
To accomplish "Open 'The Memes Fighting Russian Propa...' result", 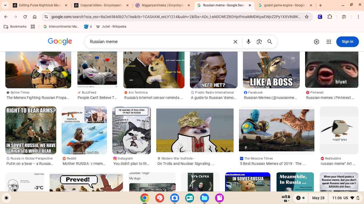I will 38,98.
